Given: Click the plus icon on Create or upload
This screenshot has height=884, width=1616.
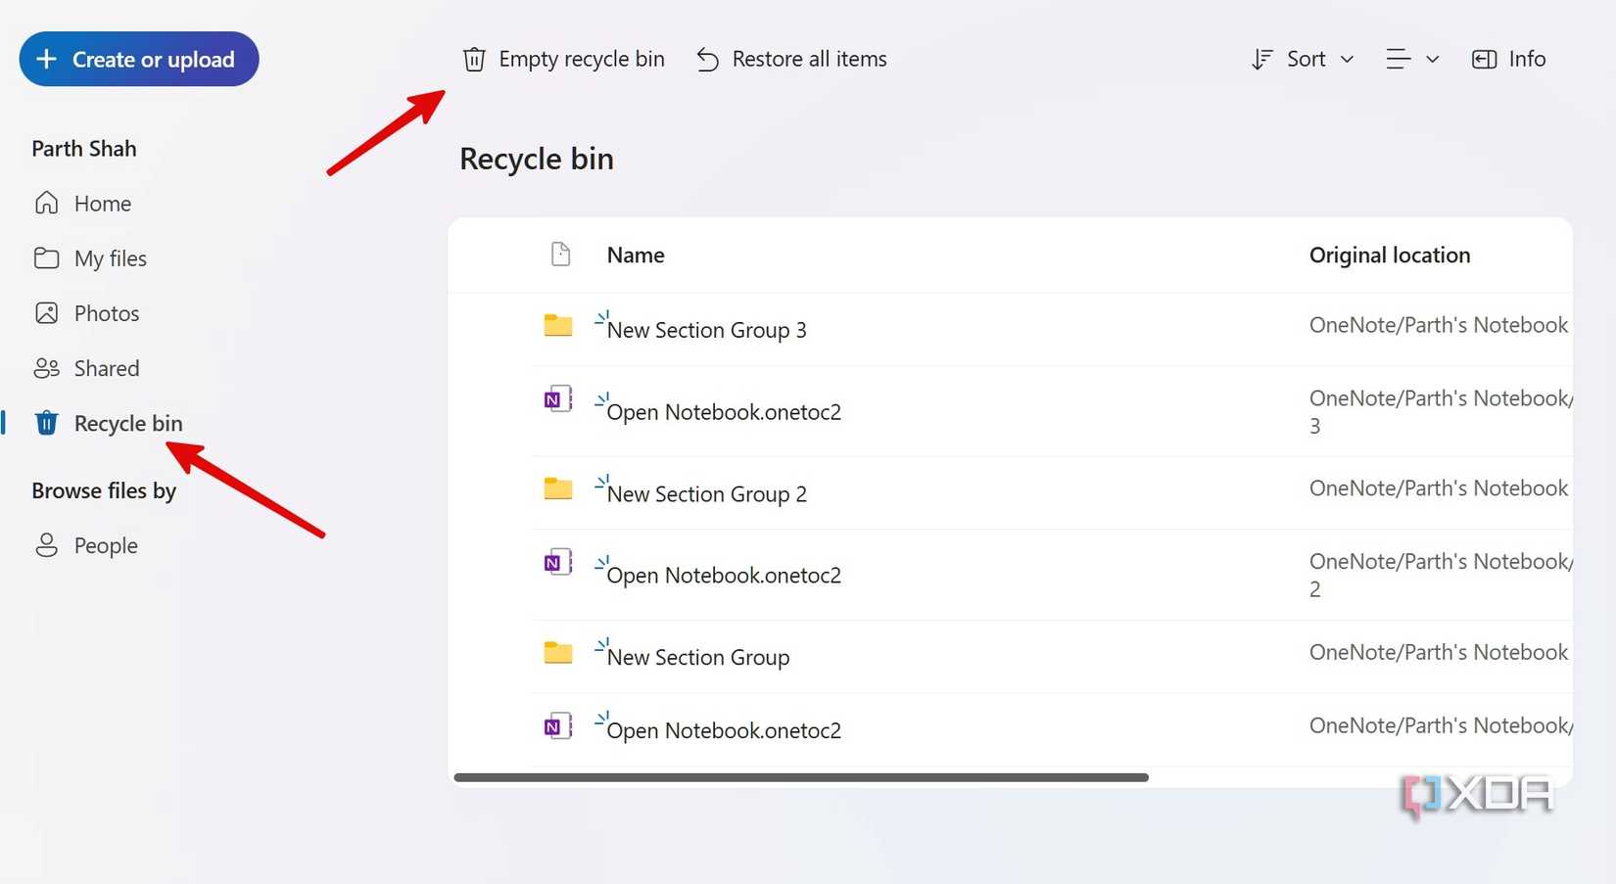Looking at the screenshot, I should [46, 59].
